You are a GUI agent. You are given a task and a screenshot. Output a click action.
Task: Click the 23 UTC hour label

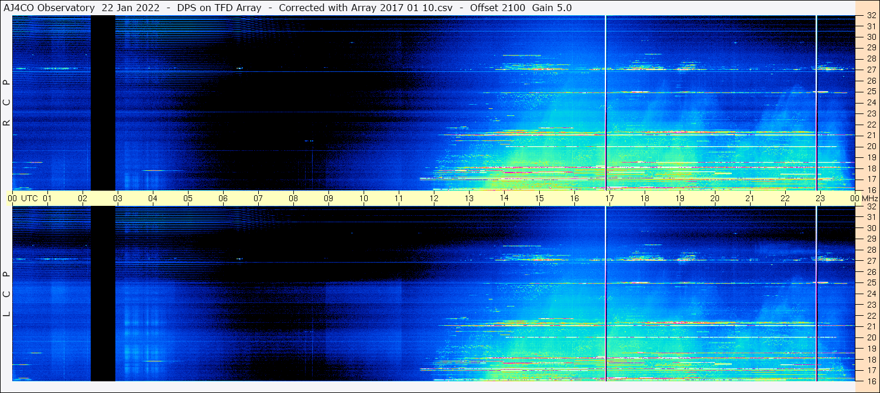click(x=820, y=198)
